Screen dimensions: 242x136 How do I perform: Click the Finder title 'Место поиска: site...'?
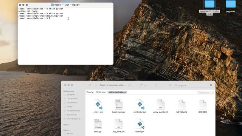(x=113, y=85)
